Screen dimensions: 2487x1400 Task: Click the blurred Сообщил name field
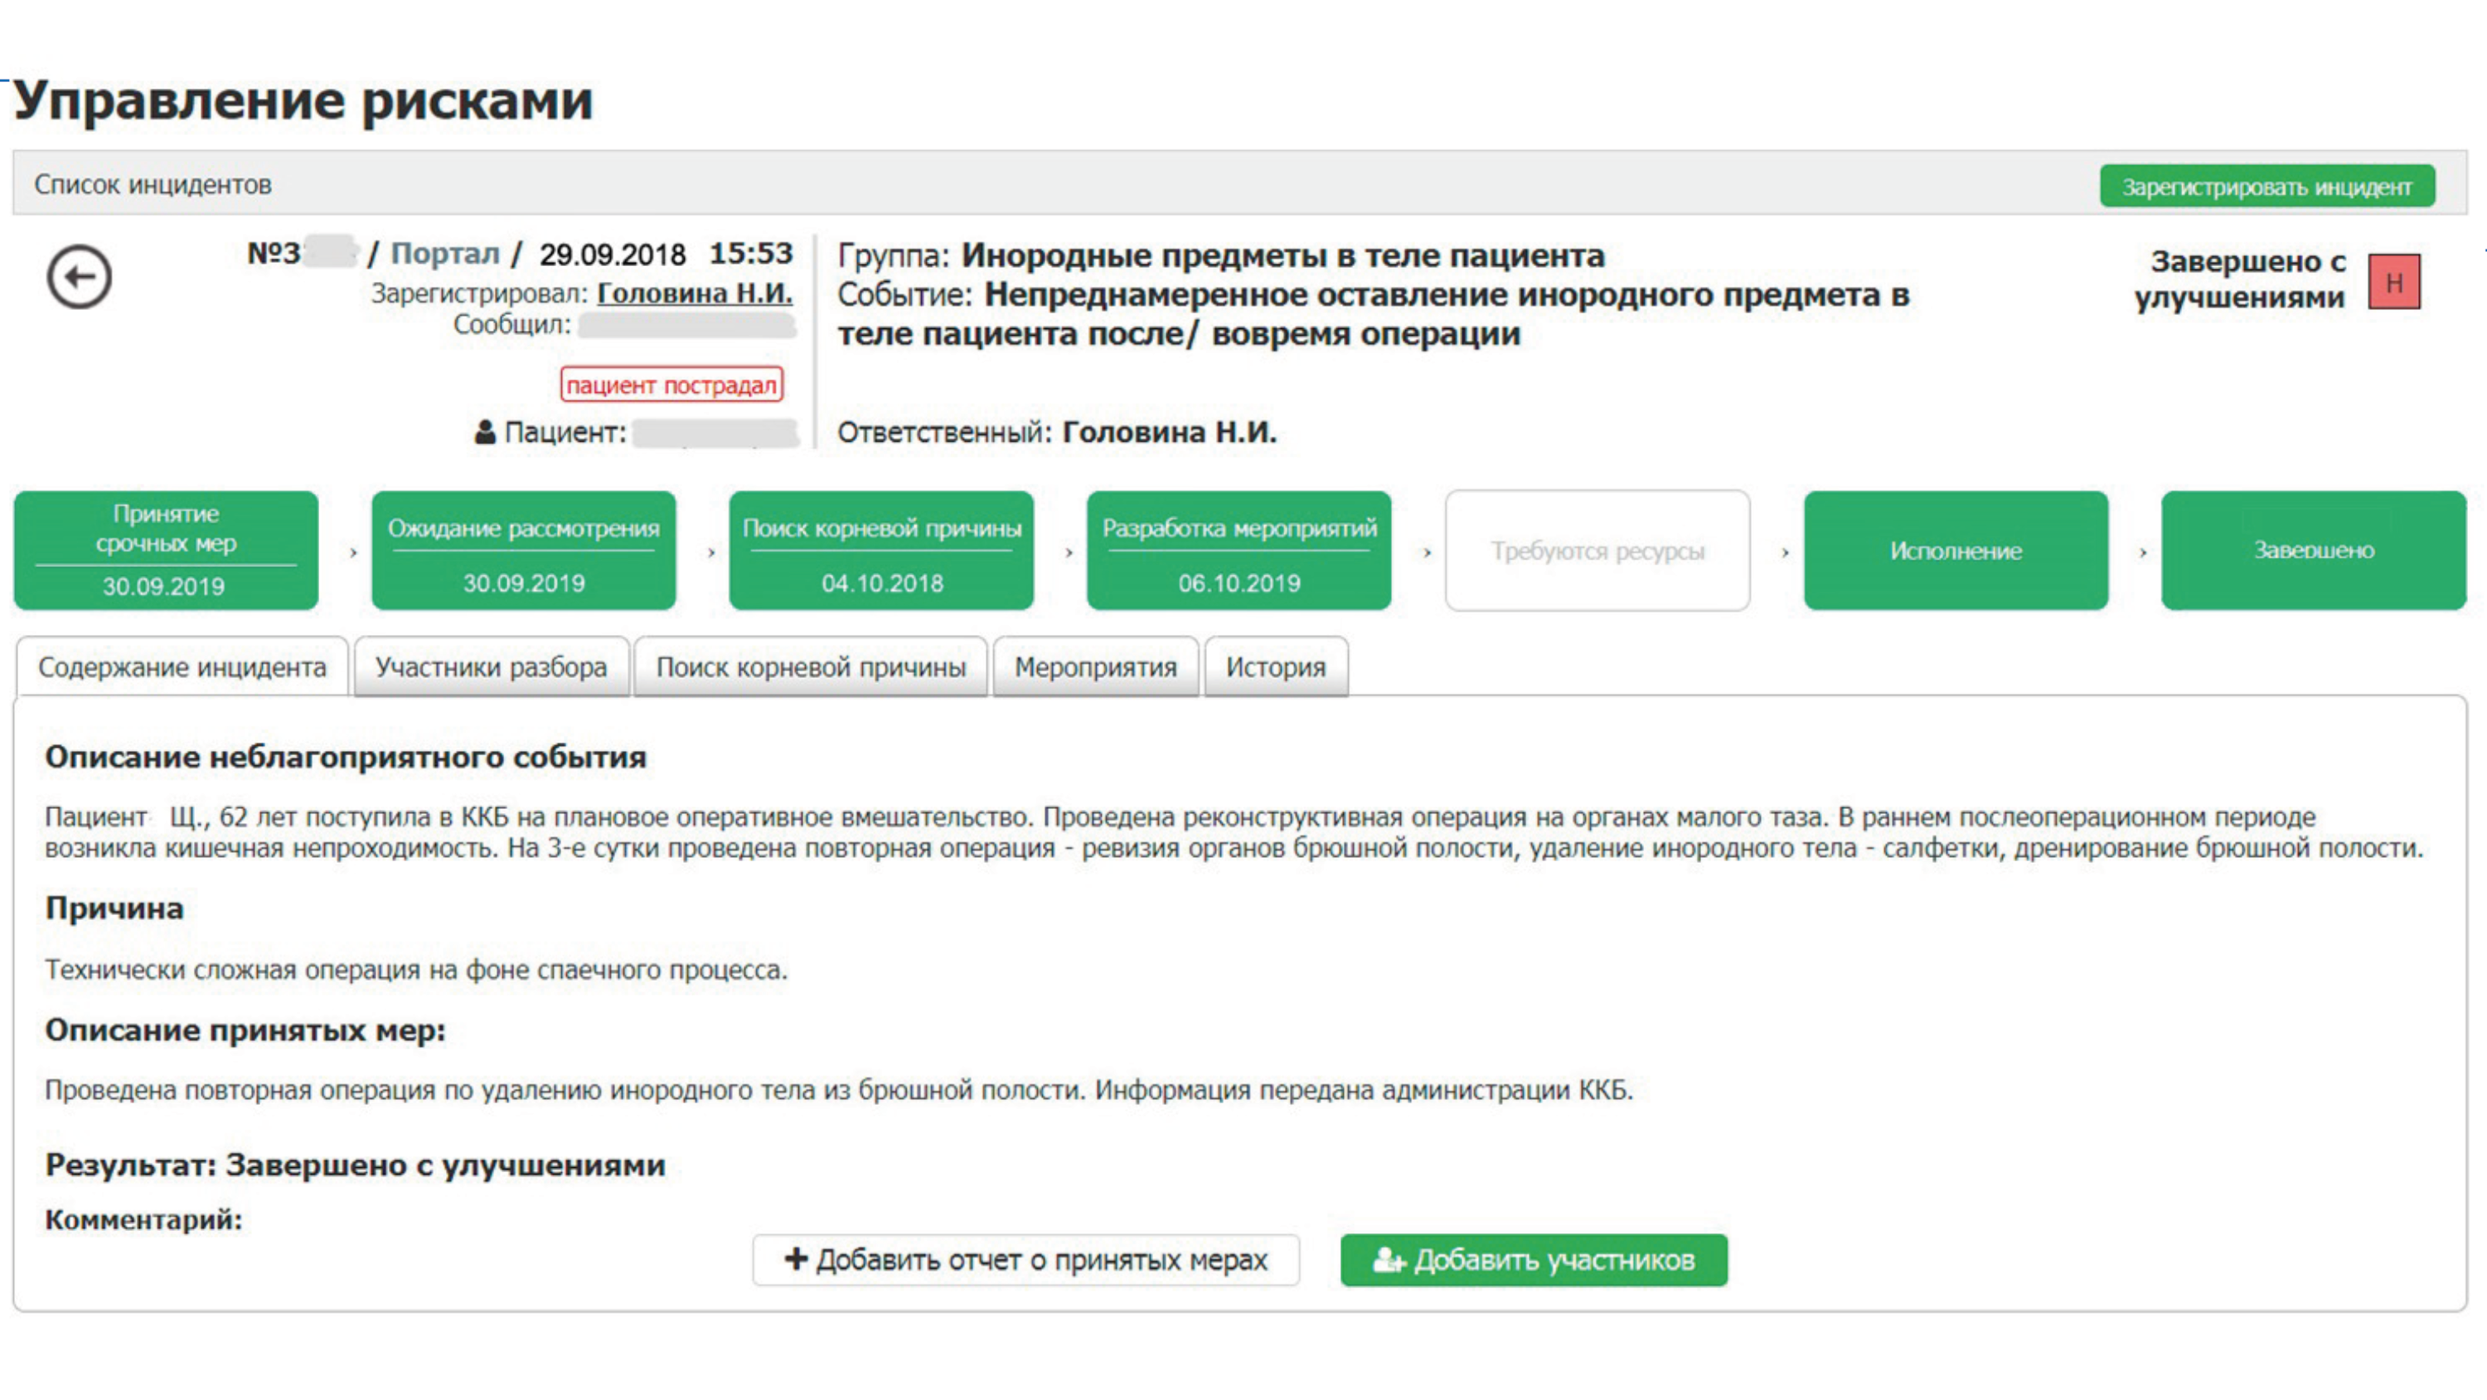coord(686,326)
